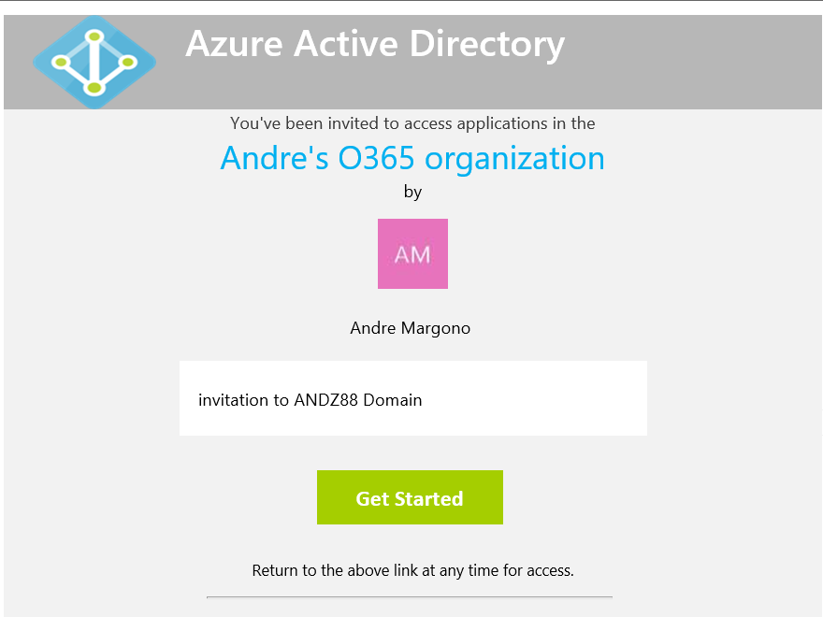Click the horizontal divider line below the note
Image resolution: width=823 pixels, height=617 pixels.
tap(410, 595)
